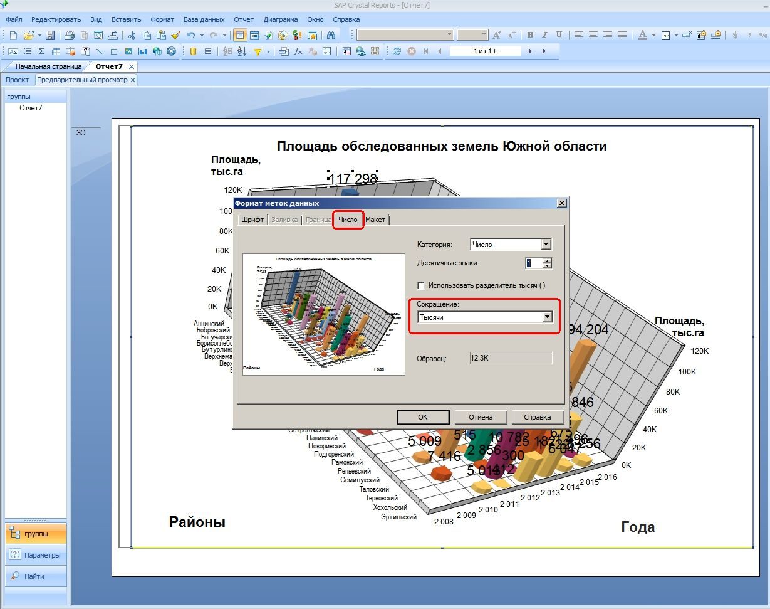Switch to the Макет tab
770x609 pixels.
[x=375, y=220]
